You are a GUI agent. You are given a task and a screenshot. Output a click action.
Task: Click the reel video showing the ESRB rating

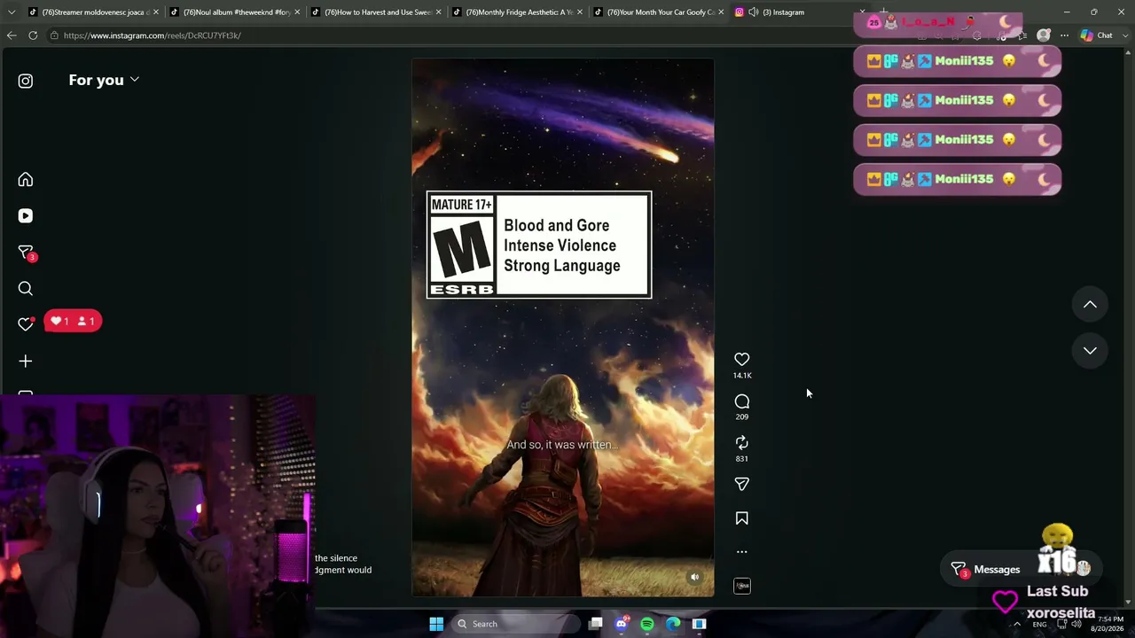tap(563, 328)
